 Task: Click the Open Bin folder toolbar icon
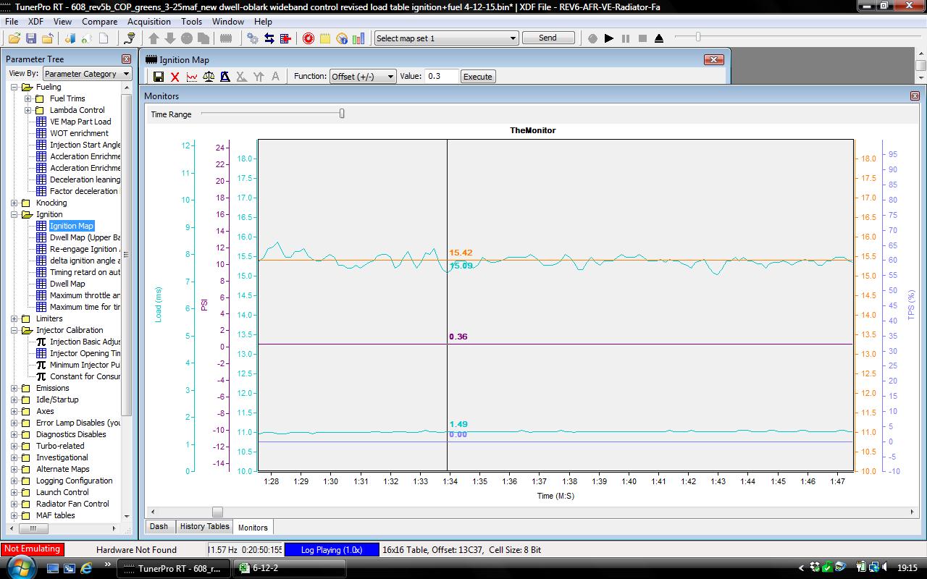point(14,38)
